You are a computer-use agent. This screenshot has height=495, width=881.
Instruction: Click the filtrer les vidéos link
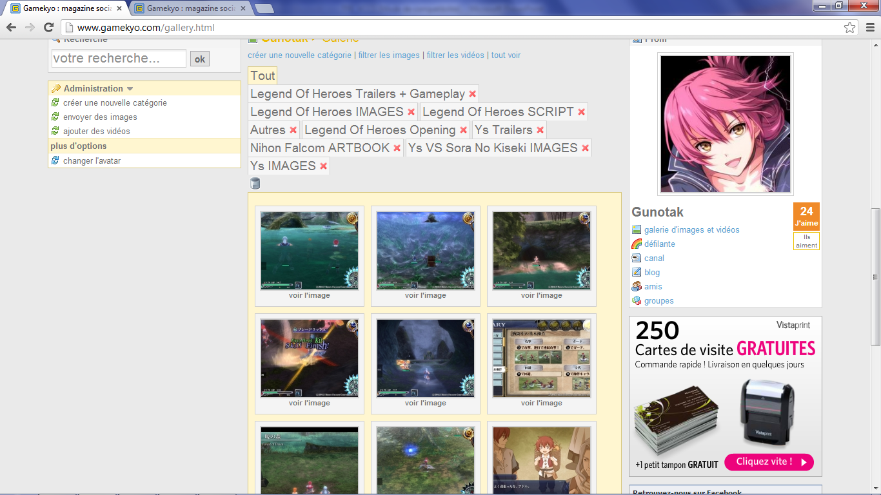[455, 55]
